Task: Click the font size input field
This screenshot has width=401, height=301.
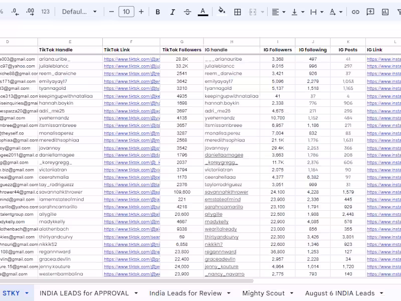Action: click(126, 12)
